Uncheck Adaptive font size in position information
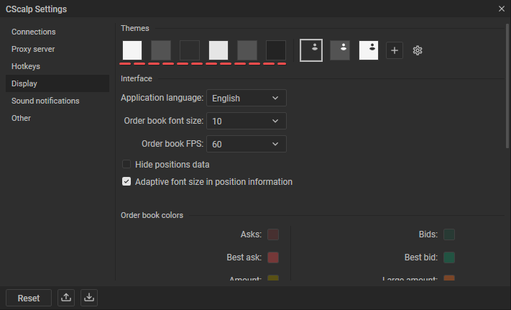This screenshot has height=310, width=511. [x=126, y=182]
